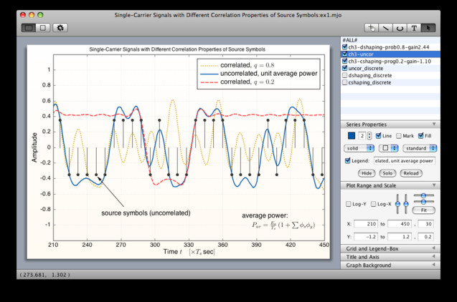Select the lasso loop tool
457x302 pixels.
click(x=400, y=27)
